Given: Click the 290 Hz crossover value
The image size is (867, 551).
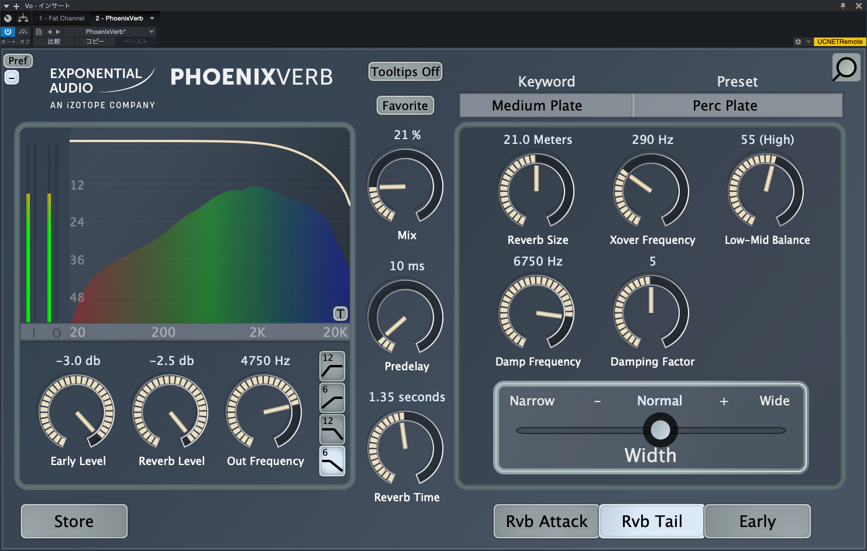Looking at the screenshot, I should tap(653, 140).
